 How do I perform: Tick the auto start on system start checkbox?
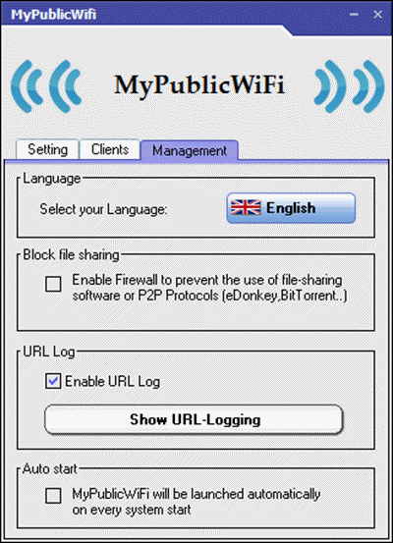point(53,496)
